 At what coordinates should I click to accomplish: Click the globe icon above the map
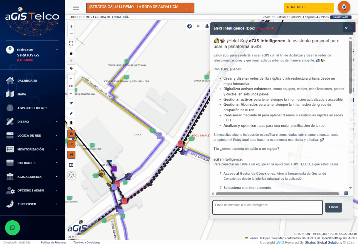coord(189,26)
